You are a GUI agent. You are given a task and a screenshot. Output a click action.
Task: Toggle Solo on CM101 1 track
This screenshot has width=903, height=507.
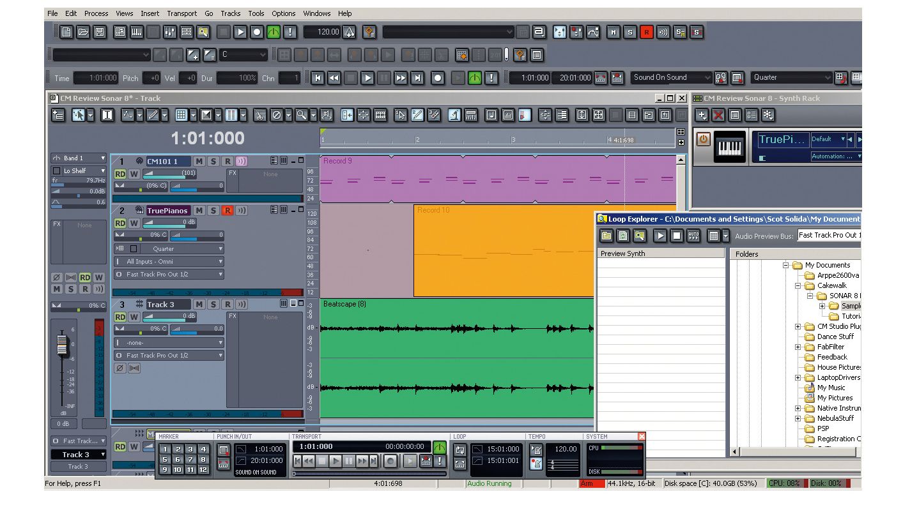coord(213,162)
